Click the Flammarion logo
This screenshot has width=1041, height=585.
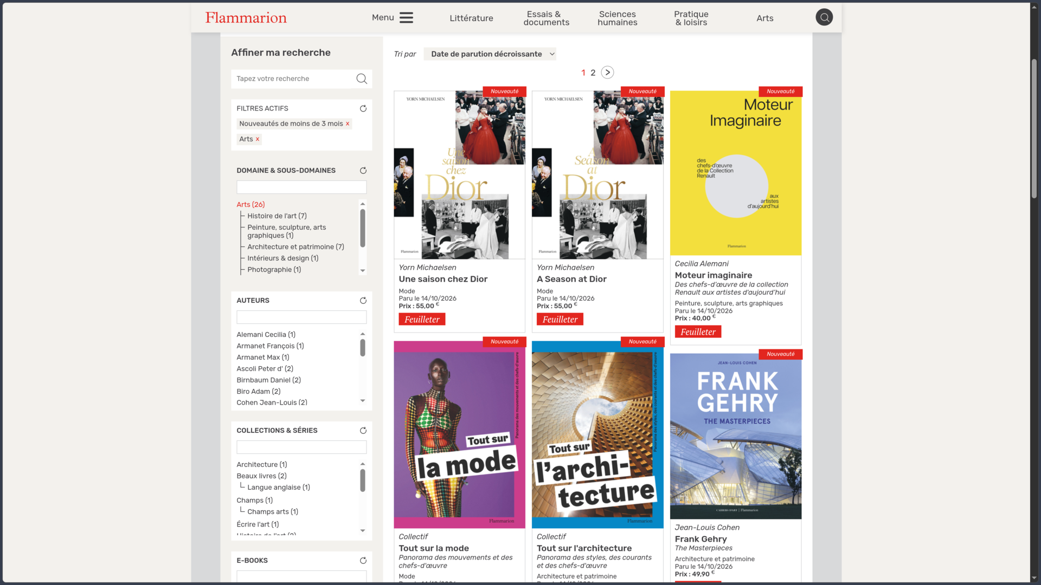(246, 18)
